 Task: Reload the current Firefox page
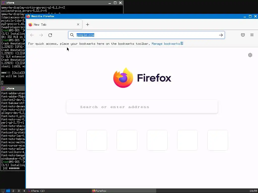[x=50, y=35]
